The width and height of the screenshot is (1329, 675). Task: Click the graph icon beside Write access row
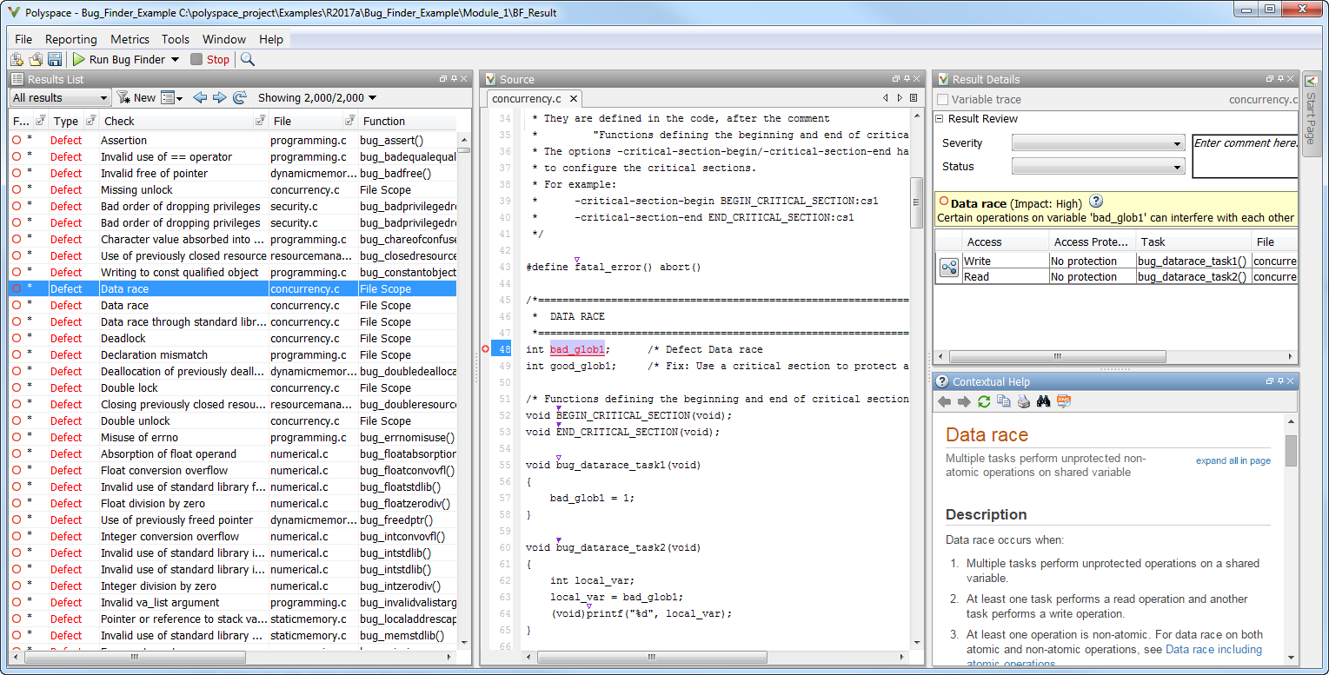pos(948,268)
